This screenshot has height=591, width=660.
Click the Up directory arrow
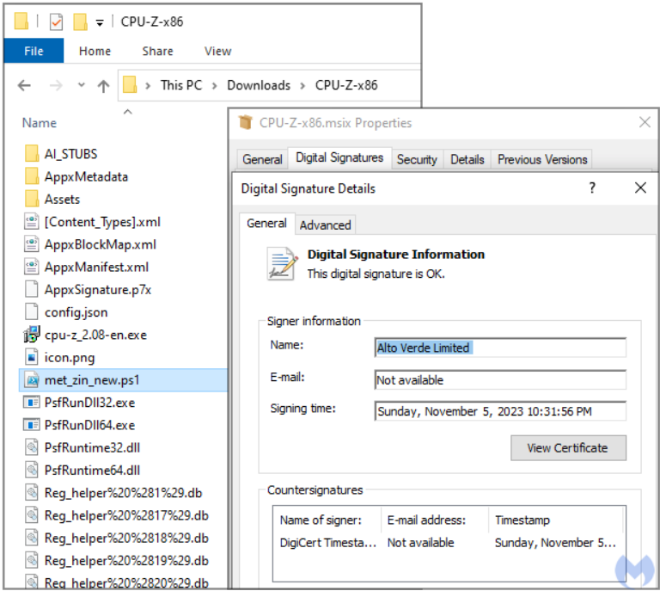pyautogui.click(x=103, y=85)
